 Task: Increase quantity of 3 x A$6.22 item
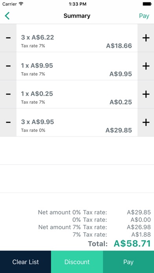pyautogui.click(x=146, y=38)
